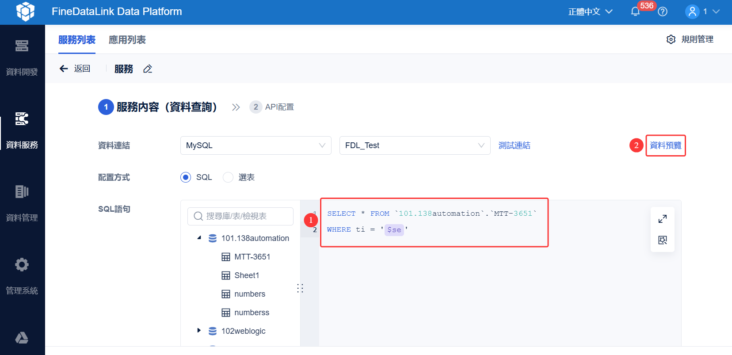Switch to the 應用列表 tab
Image resolution: width=732 pixels, height=355 pixels.
tap(127, 40)
